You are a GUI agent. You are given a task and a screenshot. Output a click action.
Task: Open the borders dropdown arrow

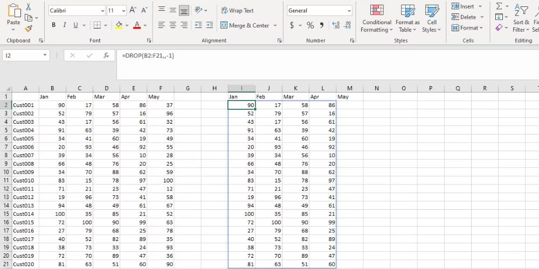tap(106, 25)
